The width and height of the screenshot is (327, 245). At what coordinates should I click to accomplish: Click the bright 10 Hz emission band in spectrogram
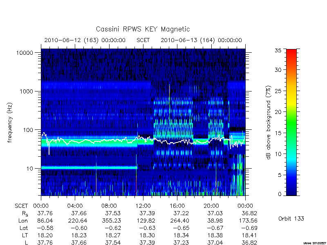click(x=89, y=167)
